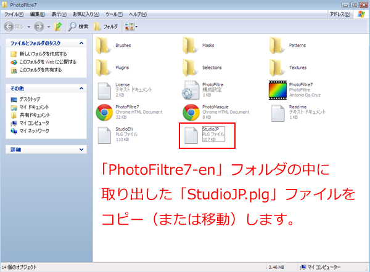Collapse the その他 panel

click(81, 89)
